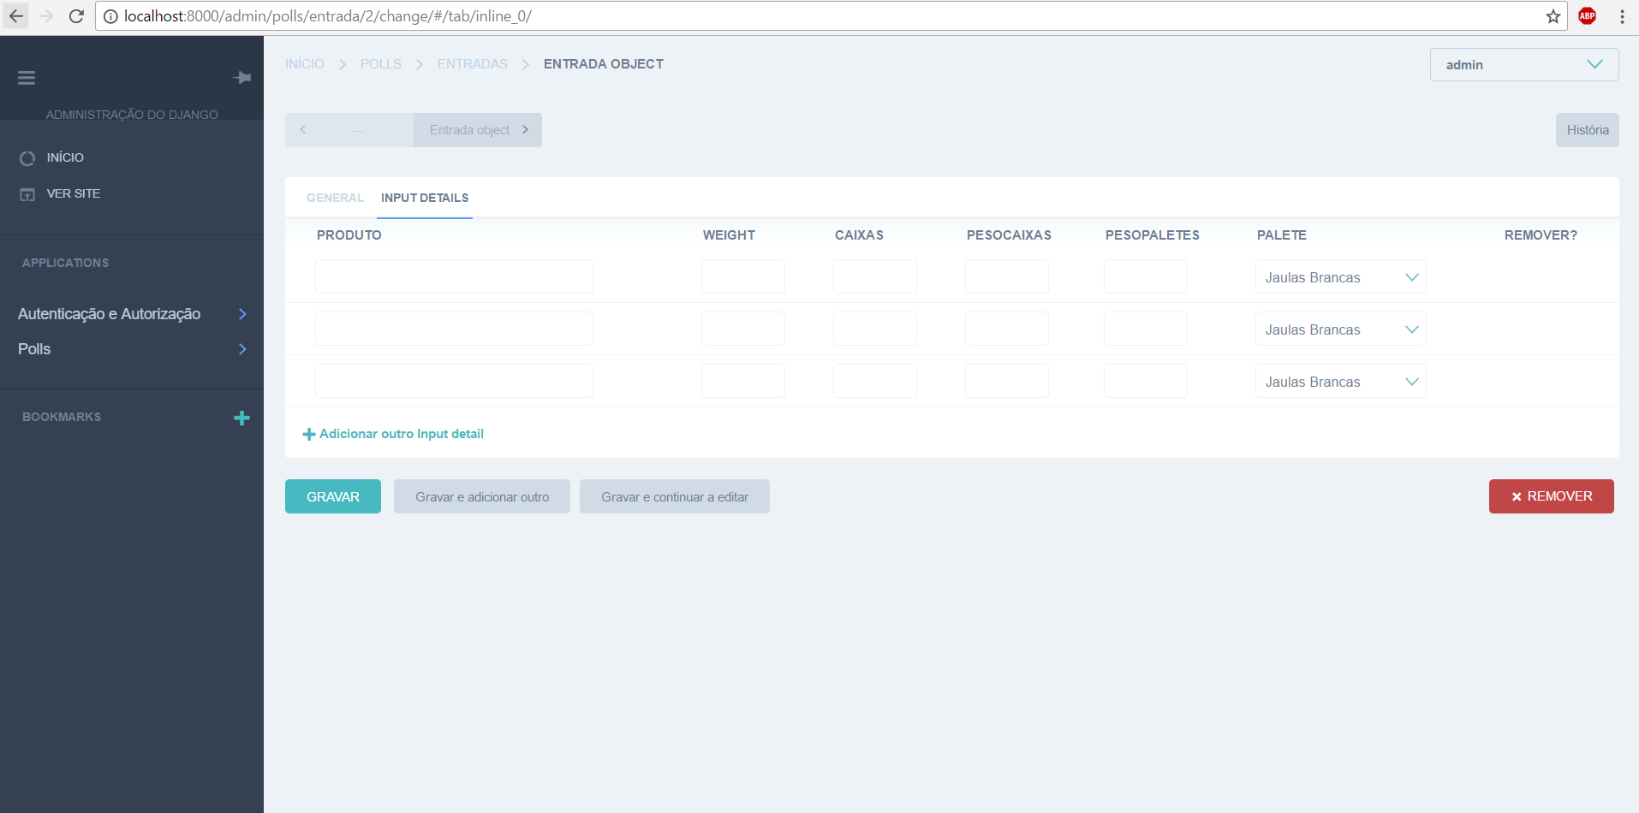This screenshot has height=813, width=1639.
Task: Open the Chrome three-dot menu
Action: pyautogui.click(x=1622, y=16)
